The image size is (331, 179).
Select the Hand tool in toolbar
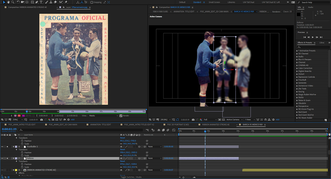pos(8,2)
